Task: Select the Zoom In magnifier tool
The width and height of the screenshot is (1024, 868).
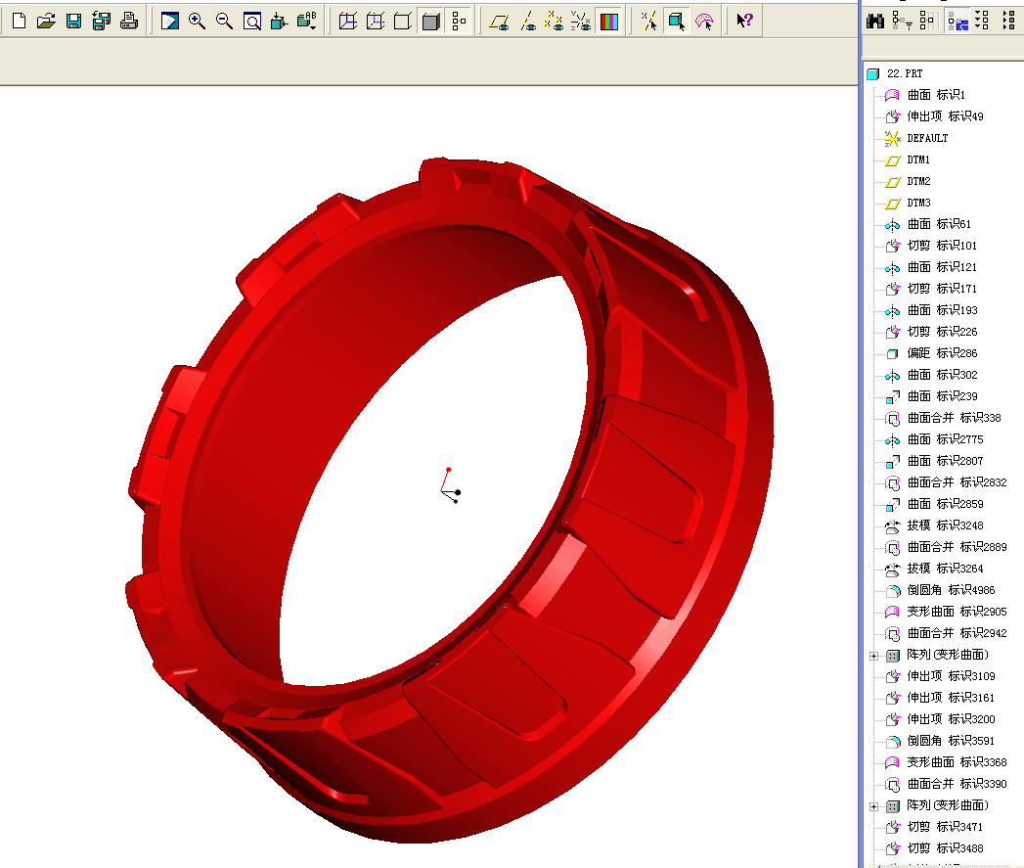Action: pos(197,22)
